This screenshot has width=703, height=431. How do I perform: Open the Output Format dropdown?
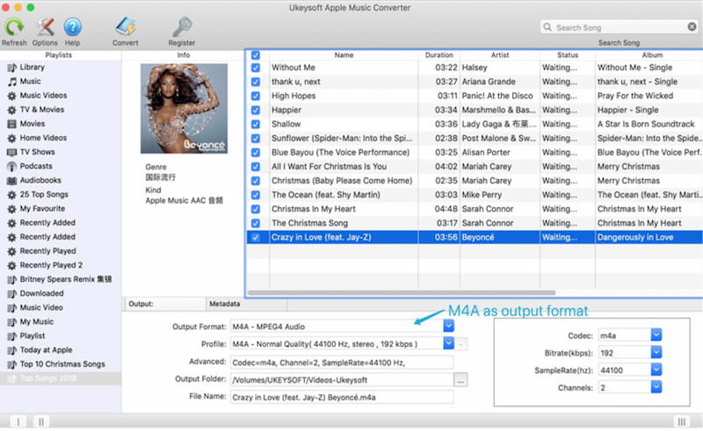(448, 327)
